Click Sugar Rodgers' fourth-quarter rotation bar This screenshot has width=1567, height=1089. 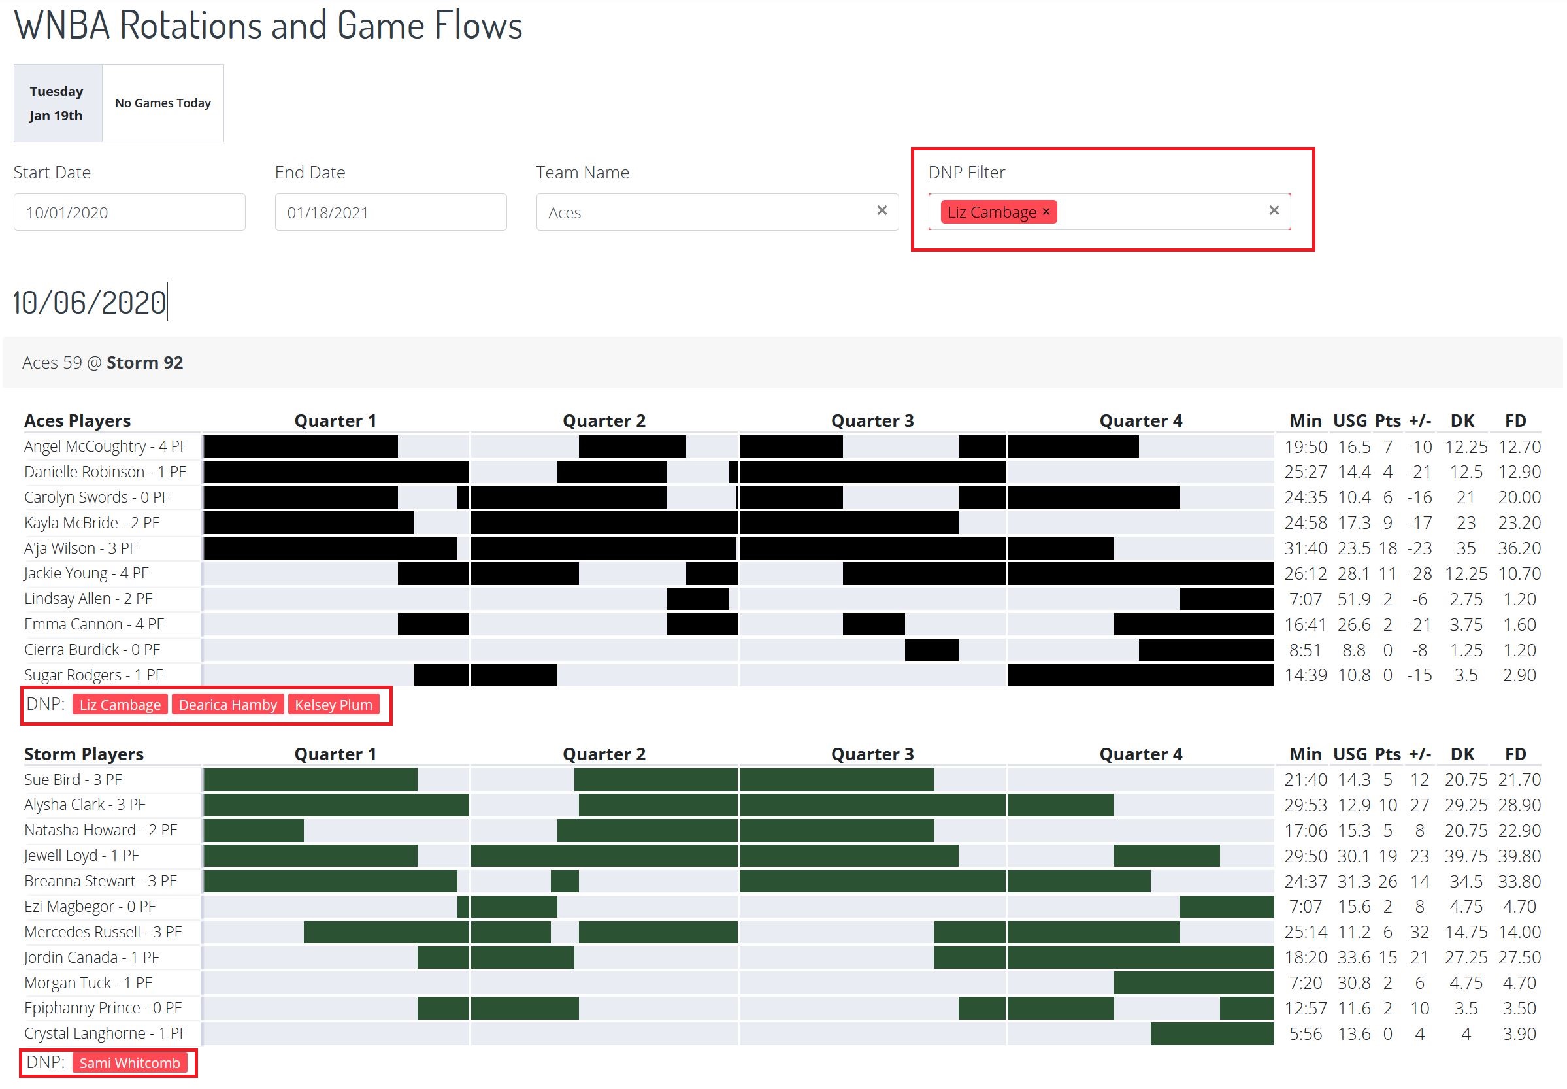(1141, 675)
